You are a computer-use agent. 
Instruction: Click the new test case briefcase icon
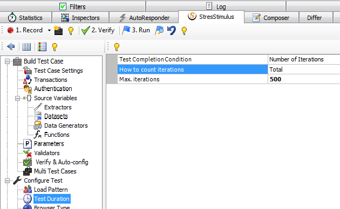coord(58,31)
